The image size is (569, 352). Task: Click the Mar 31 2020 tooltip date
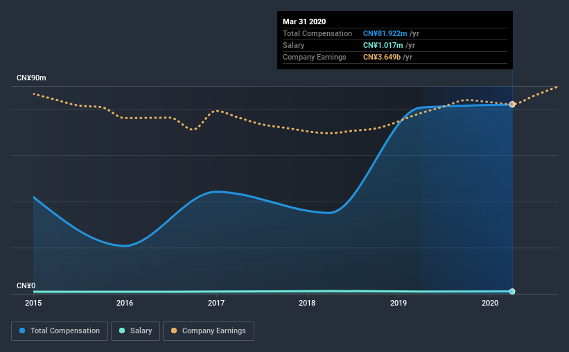[x=304, y=21]
